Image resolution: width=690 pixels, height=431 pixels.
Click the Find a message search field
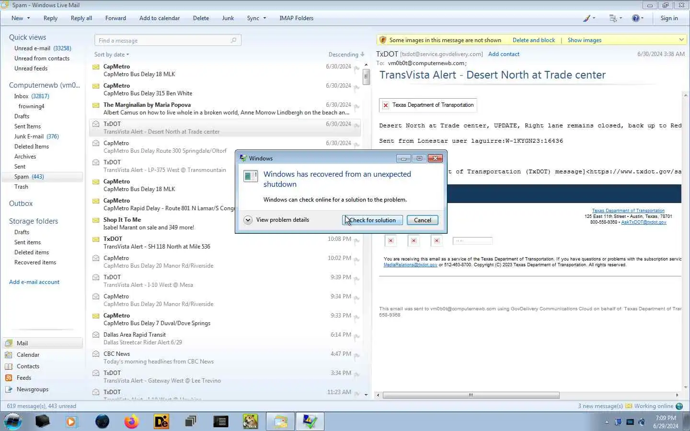[168, 40]
